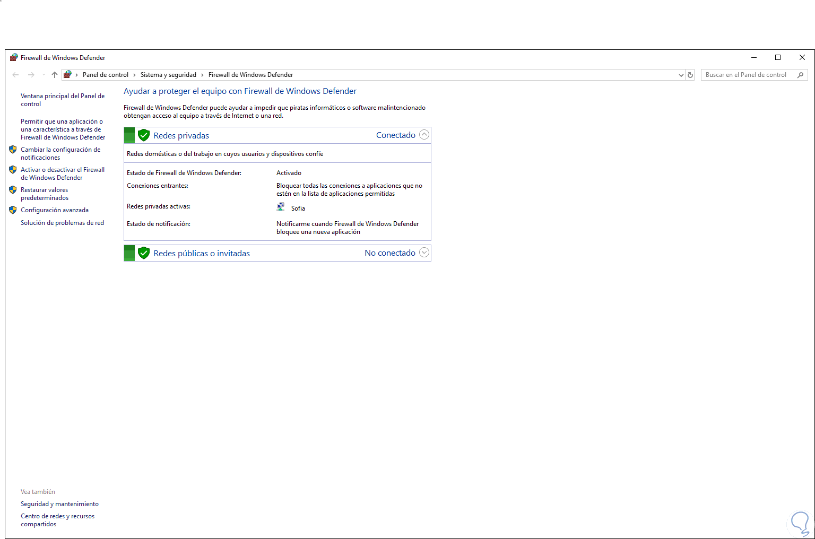Screen dimensions: 815x539
Task: Click the Conectado status label
Action: pyautogui.click(x=396, y=135)
